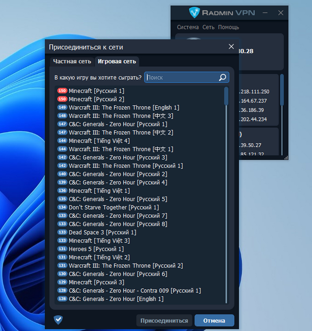This screenshot has height=331, width=312.
Task: Select the Игровая сеть tab
Action: coord(117,61)
